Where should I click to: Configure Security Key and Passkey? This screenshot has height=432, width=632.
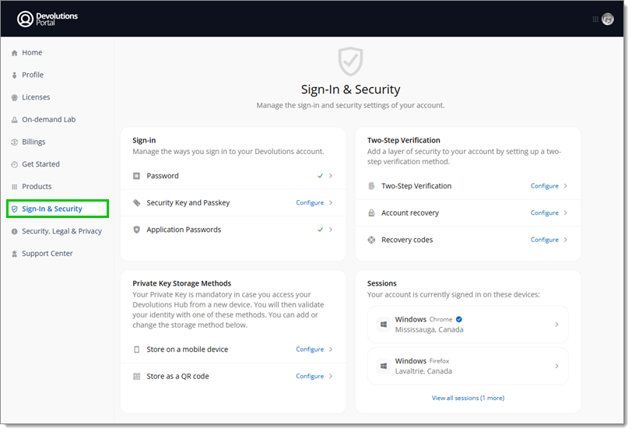pyautogui.click(x=310, y=202)
